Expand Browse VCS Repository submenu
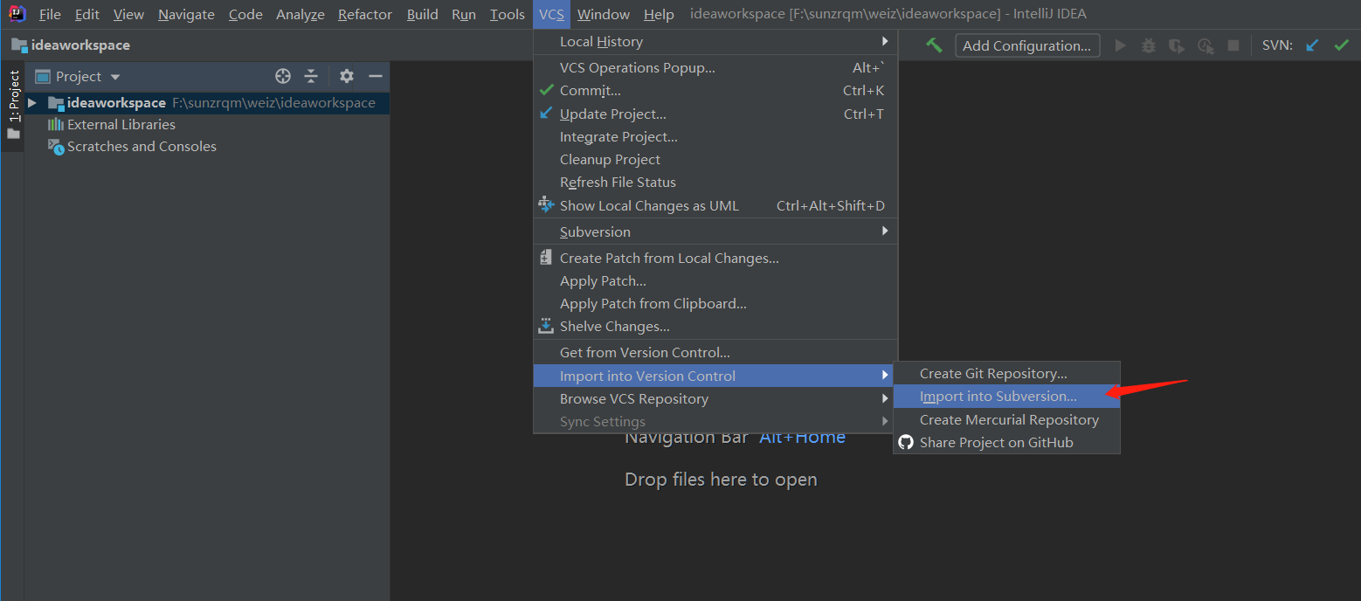1361x601 pixels. click(715, 398)
